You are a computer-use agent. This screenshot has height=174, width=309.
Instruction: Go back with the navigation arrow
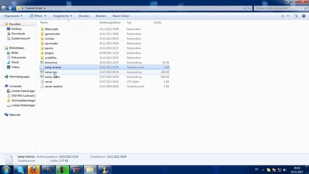pos(3,8)
